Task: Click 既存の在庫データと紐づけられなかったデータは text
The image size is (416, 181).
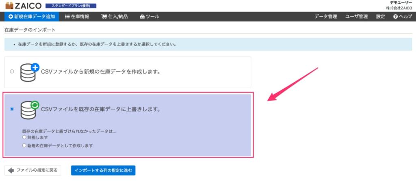Action: [x=69, y=131]
